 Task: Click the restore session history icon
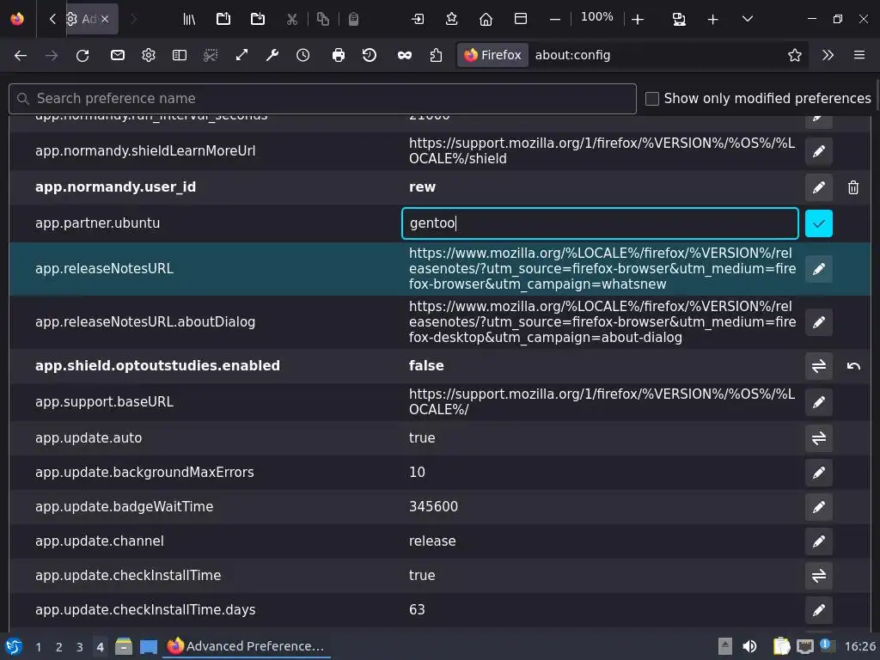point(370,55)
